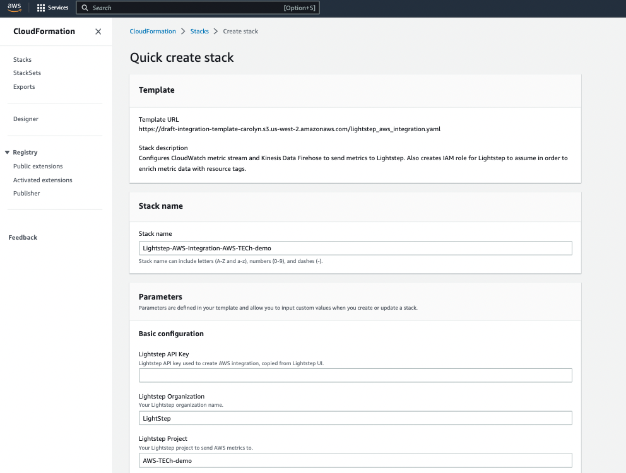
Task: Click the AWS logo icon
Action: (13, 8)
